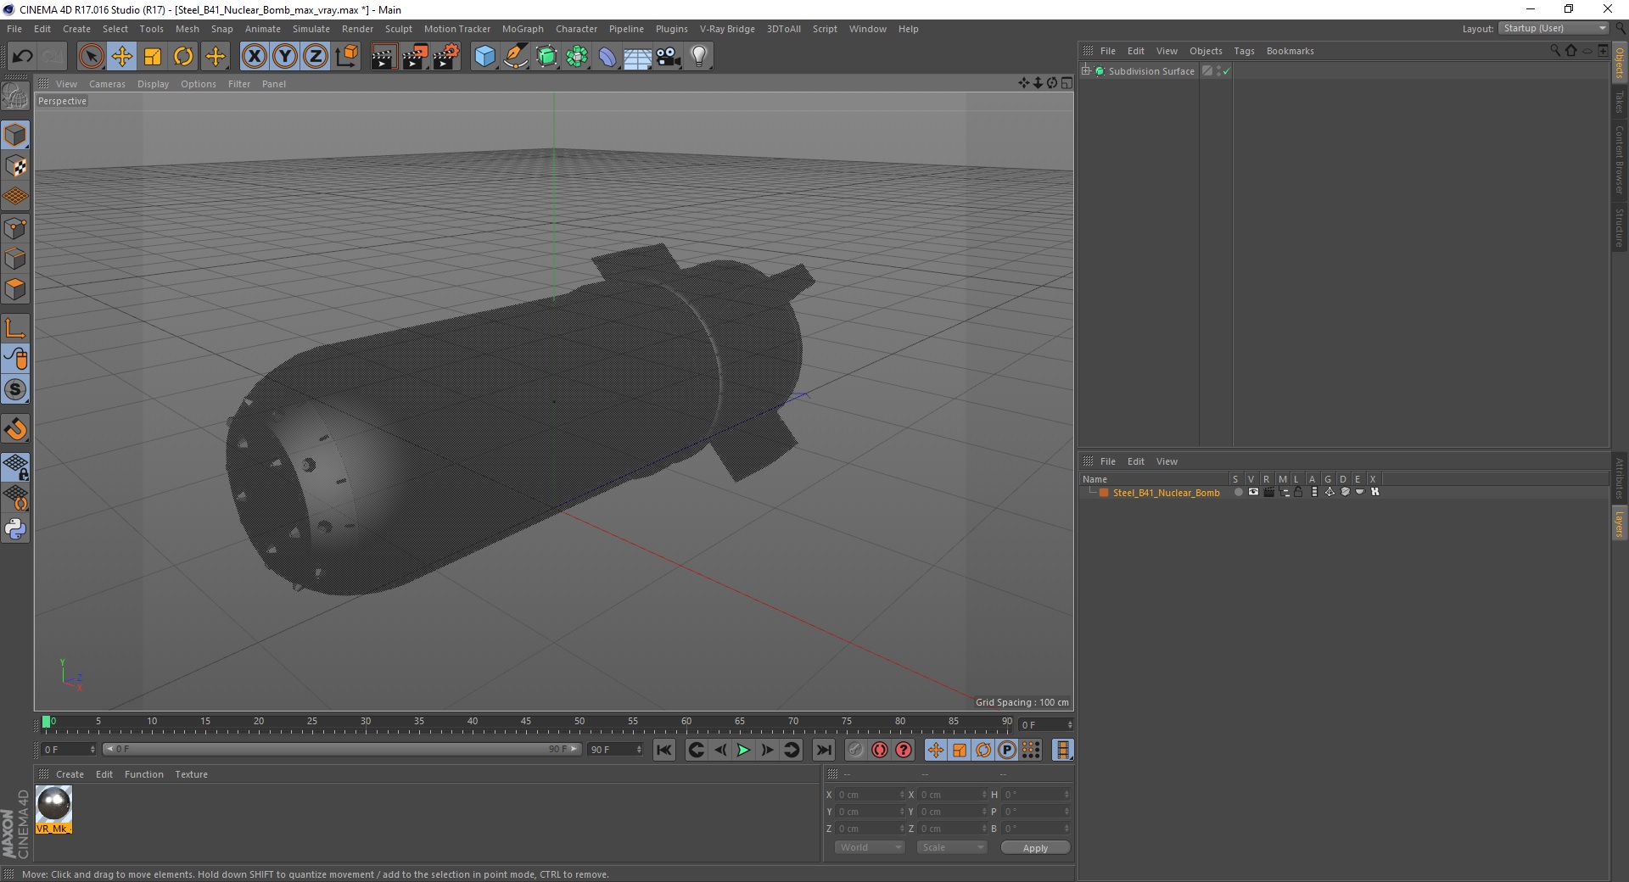
Task: Toggle X axis lock
Action: [254, 57]
